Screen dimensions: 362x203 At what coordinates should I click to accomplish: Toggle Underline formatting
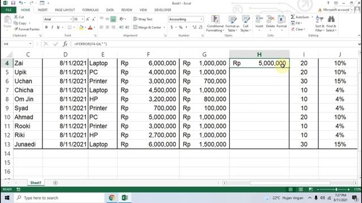click(58, 28)
